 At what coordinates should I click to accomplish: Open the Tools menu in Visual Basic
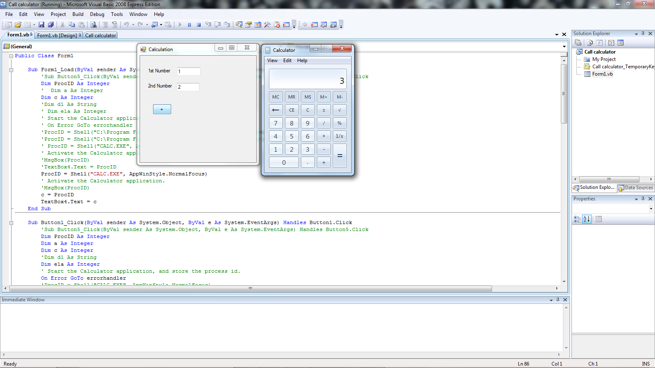tap(117, 14)
